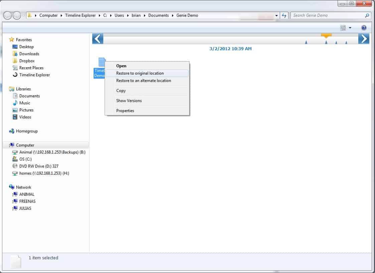Open Dropbox folder in Favorites
The height and width of the screenshot is (273, 375).
[27, 61]
